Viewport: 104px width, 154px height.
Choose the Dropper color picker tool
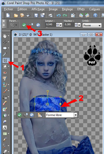pyautogui.click(x=5, y=54)
